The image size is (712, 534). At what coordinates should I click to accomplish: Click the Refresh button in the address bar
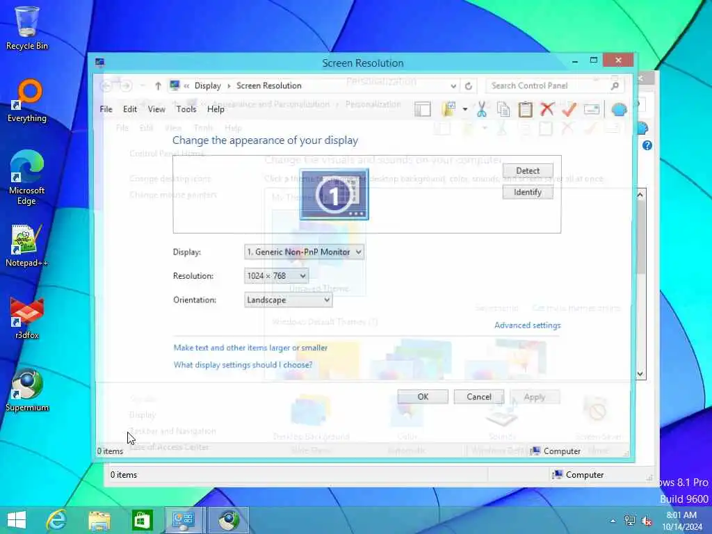468,86
